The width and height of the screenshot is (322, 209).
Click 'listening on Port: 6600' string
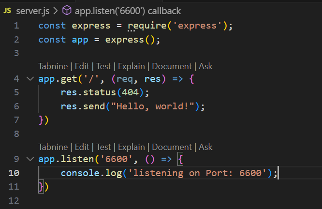197,173
